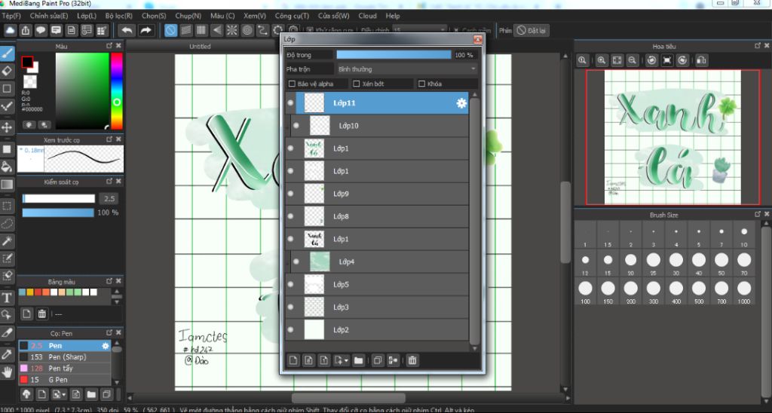Delete the layer with trash icon
Screen dimensions: 772x413
point(412,360)
